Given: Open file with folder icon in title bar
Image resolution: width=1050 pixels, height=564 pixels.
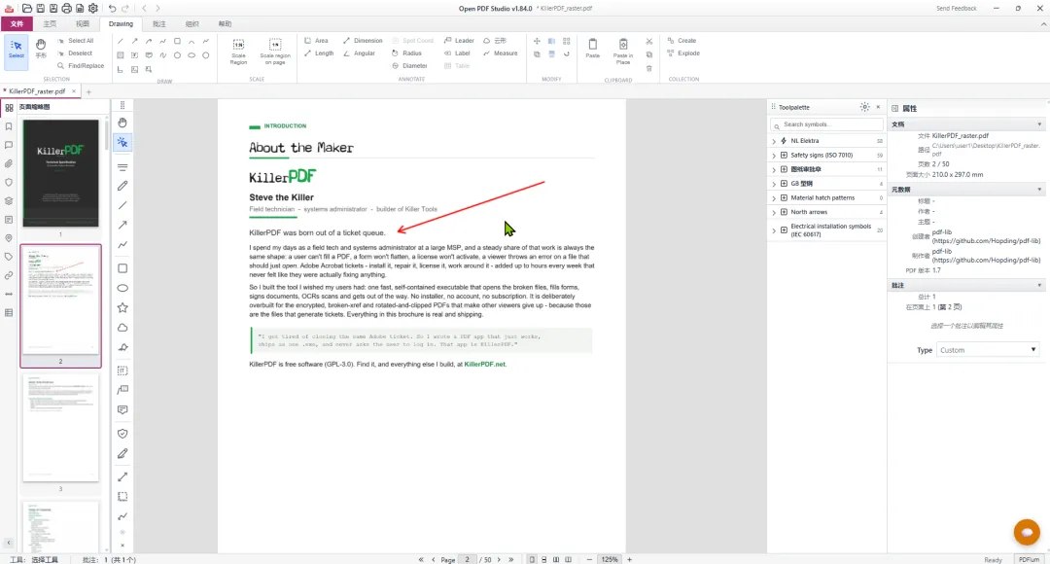Looking at the screenshot, I should click(x=27, y=8).
